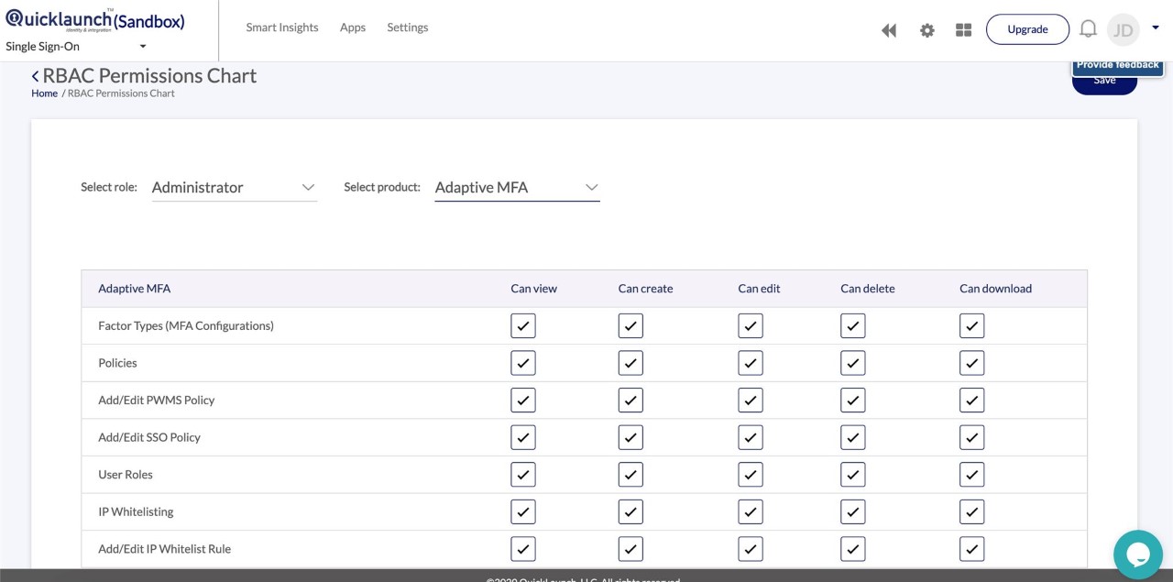Toggle Can delete for Add/Edit IP Whitelist Rule
1173x582 pixels.
[853, 549]
